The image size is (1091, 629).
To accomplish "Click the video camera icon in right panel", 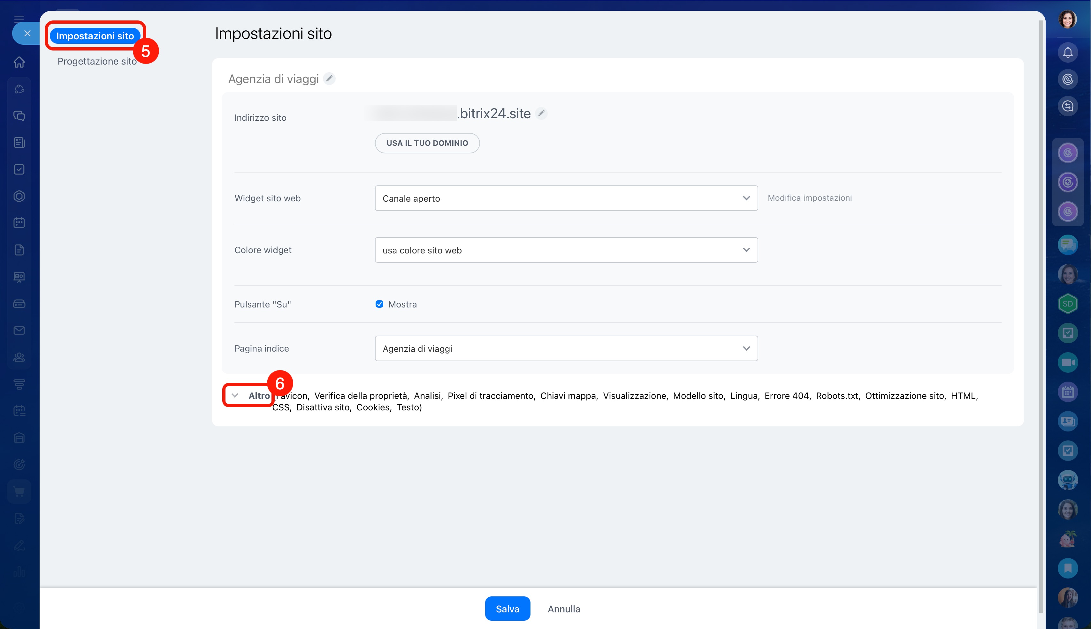I will point(1067,362).
